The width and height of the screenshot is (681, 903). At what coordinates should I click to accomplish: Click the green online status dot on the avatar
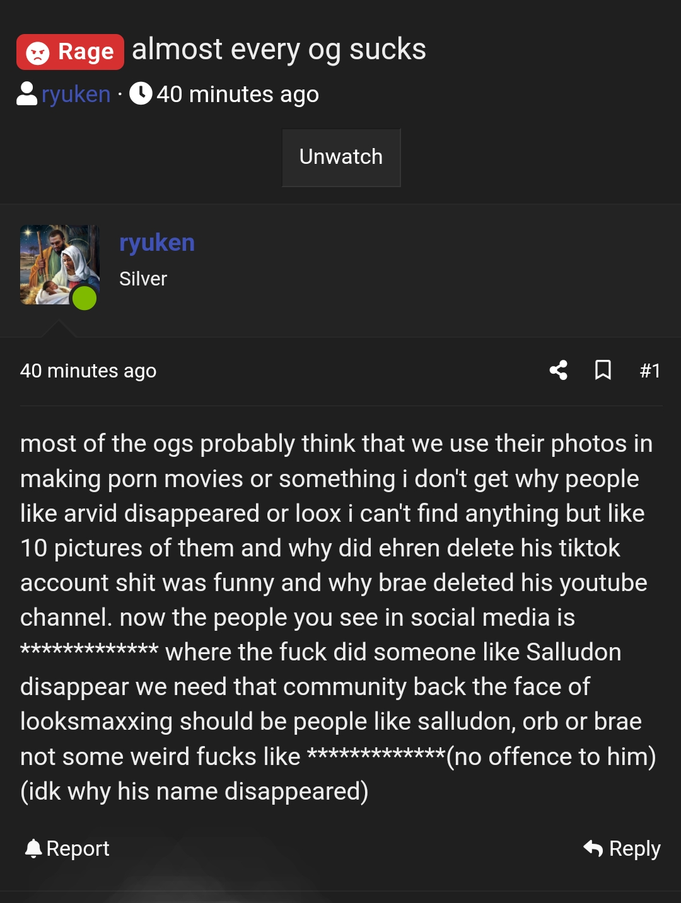84,298
